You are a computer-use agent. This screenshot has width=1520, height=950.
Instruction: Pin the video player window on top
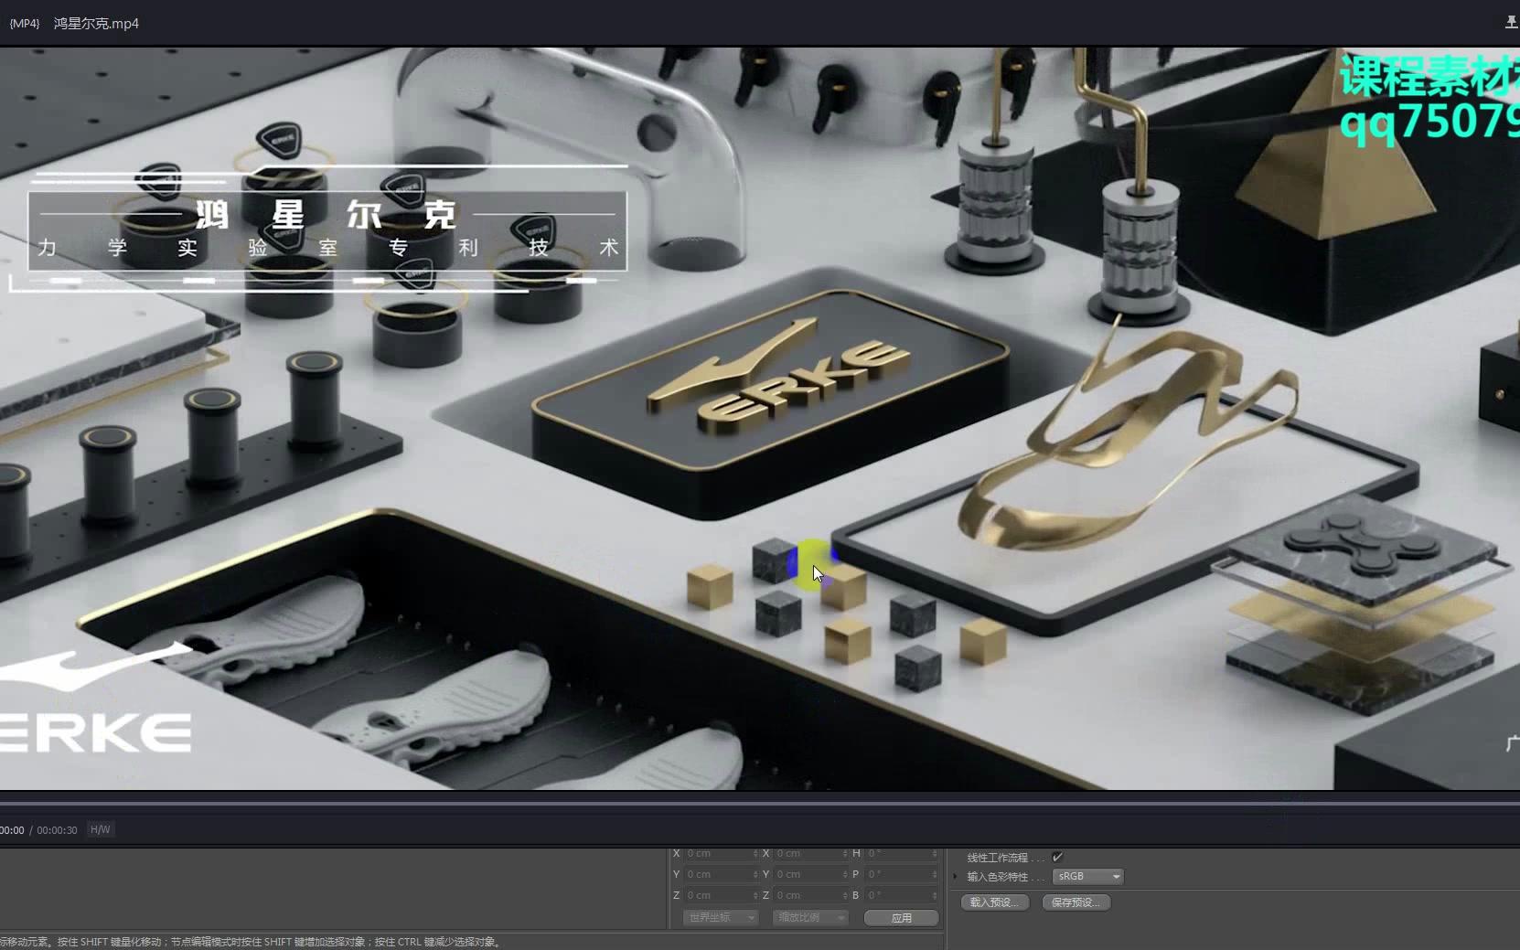1511,22
